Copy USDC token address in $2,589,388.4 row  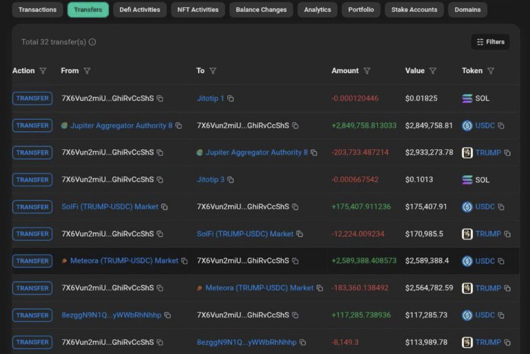[501, 261]
